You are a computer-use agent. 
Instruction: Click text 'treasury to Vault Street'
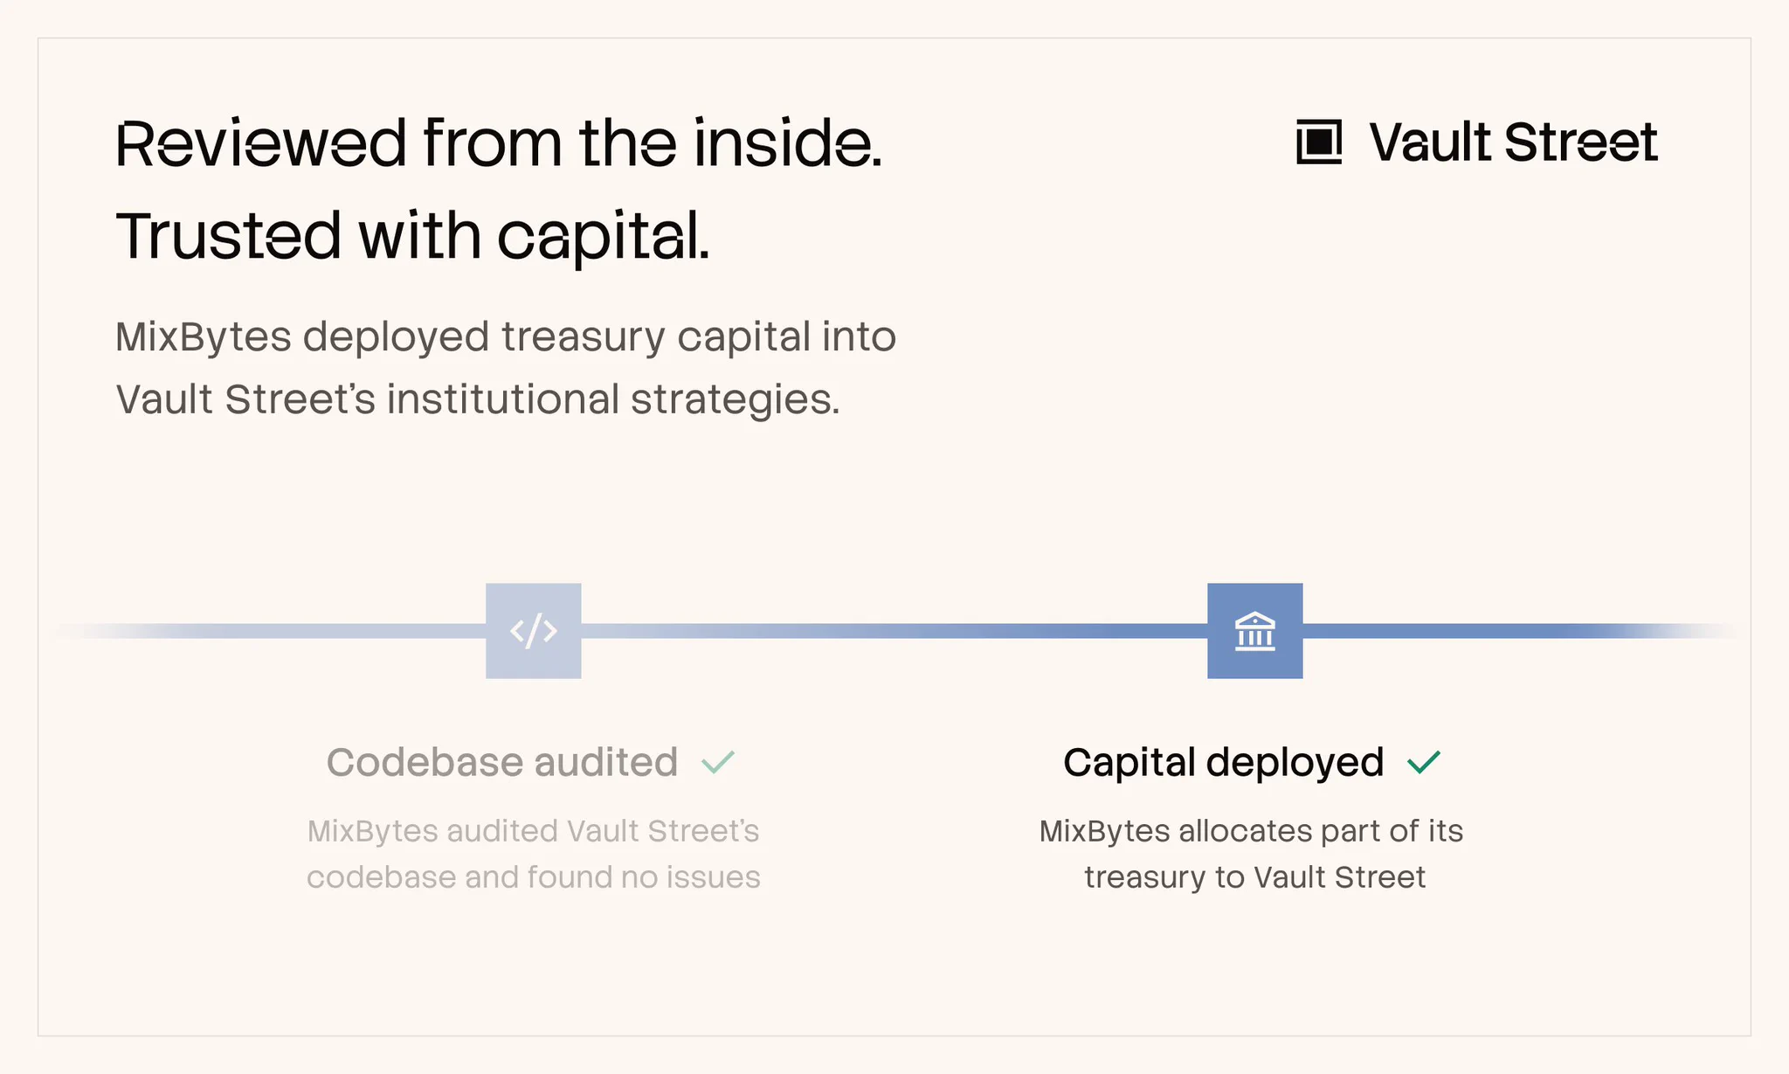pyautogui.click(x=1255, y=877)
